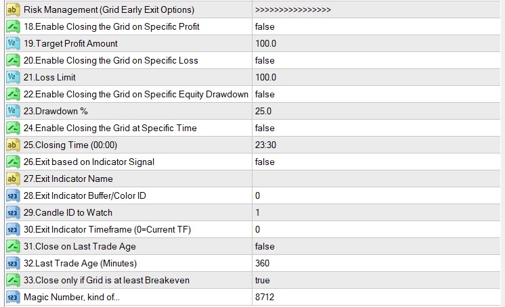Image resolution: width=505 pixels, height=307 pixels.
Task: Open the value dropdown for Close on Last Trade Age
Action: (265, 247)
